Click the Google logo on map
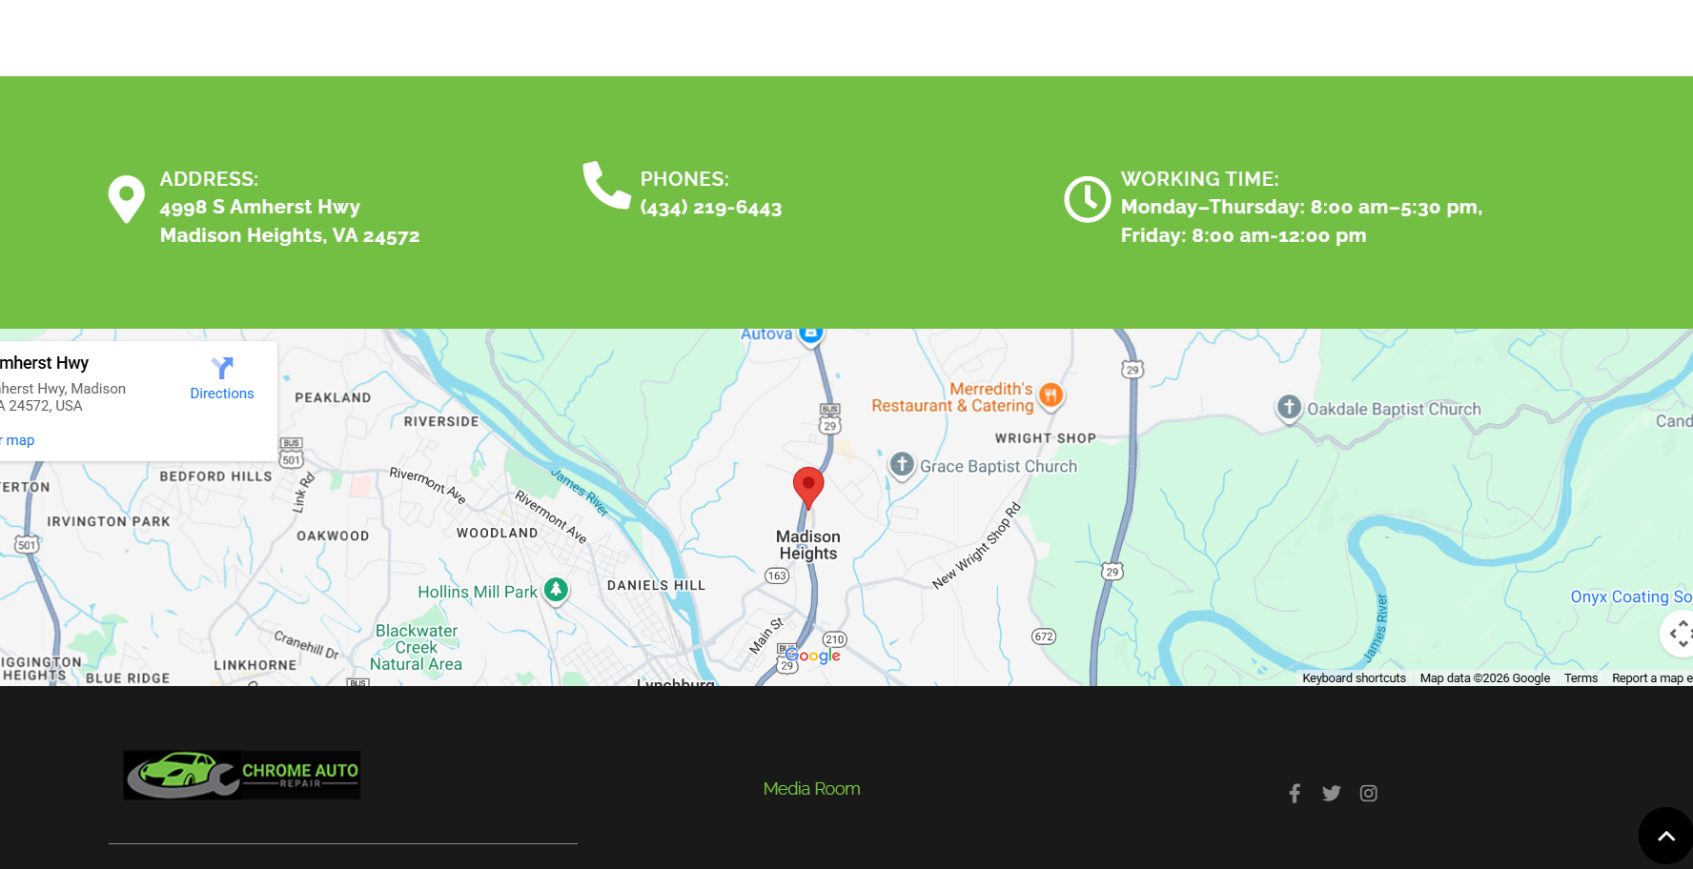 point(813,656)
